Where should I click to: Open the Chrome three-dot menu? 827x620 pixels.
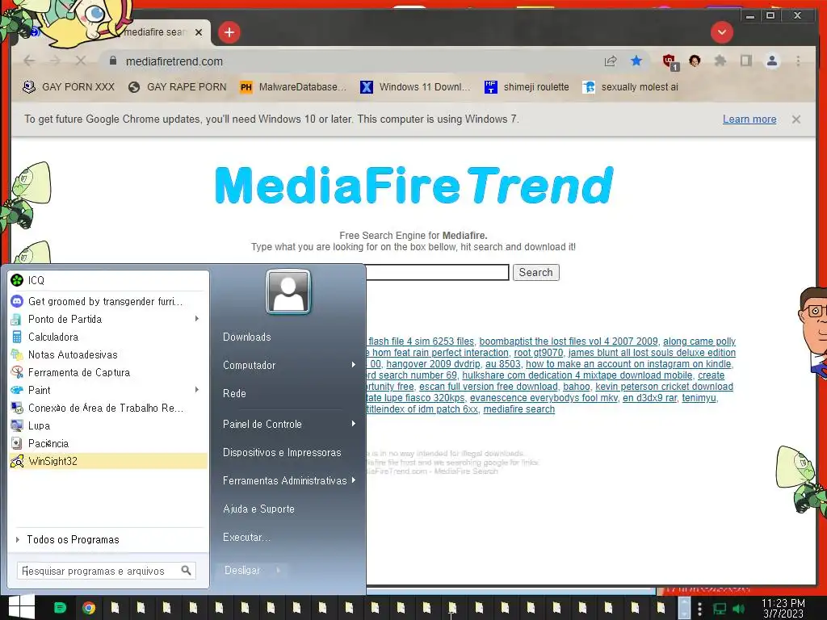(798, 61)
